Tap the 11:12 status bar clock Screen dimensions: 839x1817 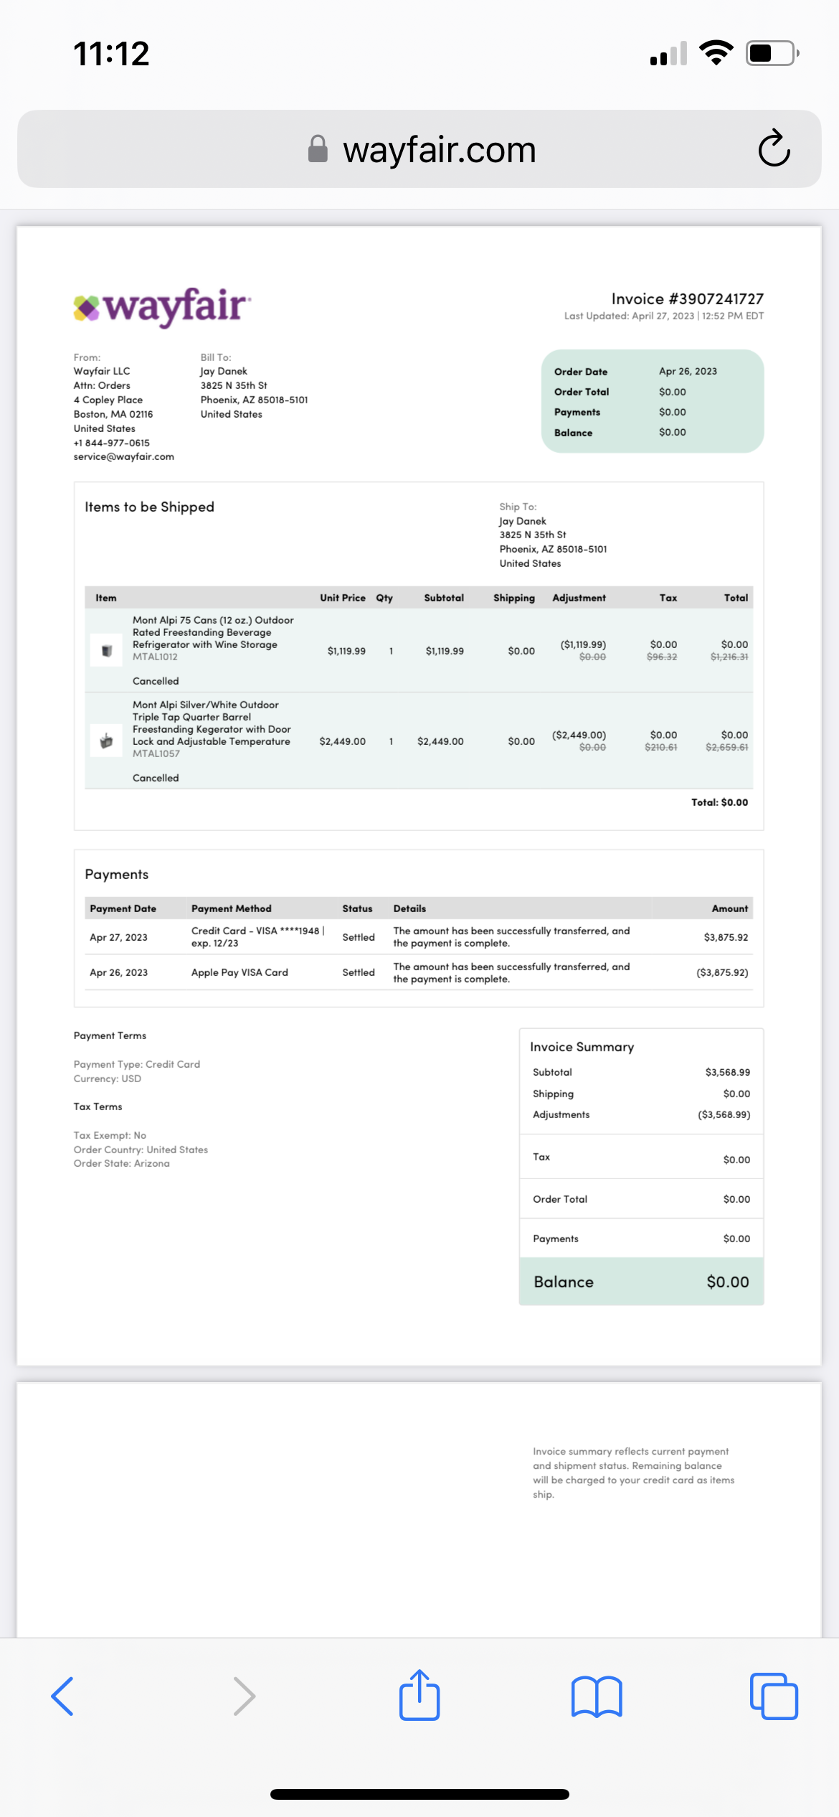111,54
